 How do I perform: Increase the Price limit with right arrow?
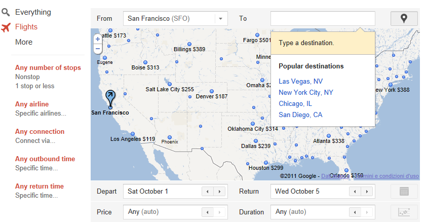219,212
